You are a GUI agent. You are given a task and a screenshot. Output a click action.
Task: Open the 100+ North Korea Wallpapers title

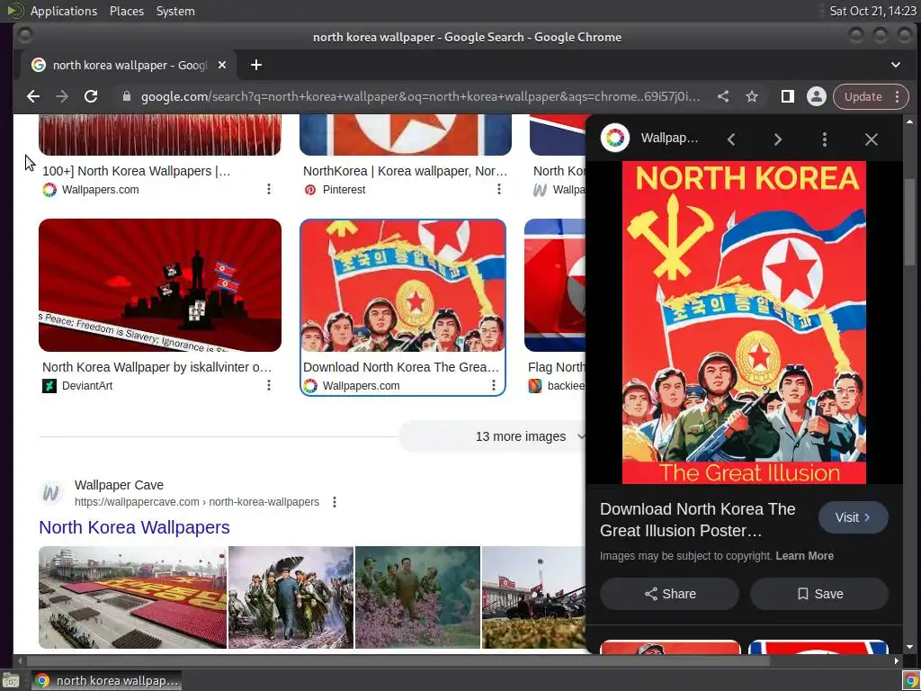click(137, 171)
